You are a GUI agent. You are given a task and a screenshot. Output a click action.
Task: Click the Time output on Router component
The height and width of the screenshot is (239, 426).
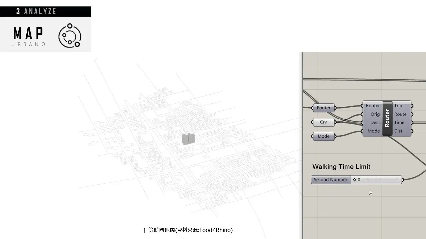pyautogui.click(x=399, y=123)
